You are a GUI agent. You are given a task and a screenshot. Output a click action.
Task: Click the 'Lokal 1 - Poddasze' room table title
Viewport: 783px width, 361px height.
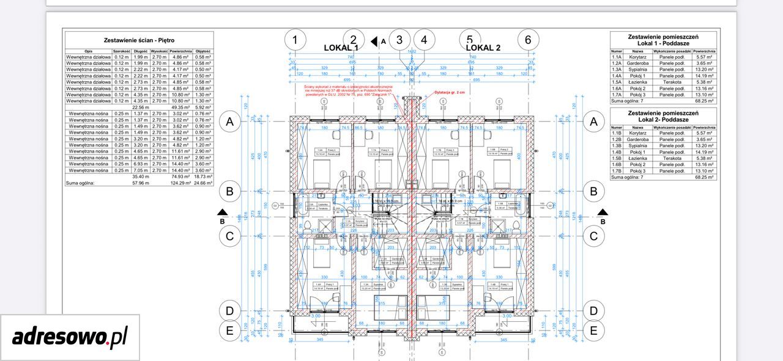click(664, 44)
